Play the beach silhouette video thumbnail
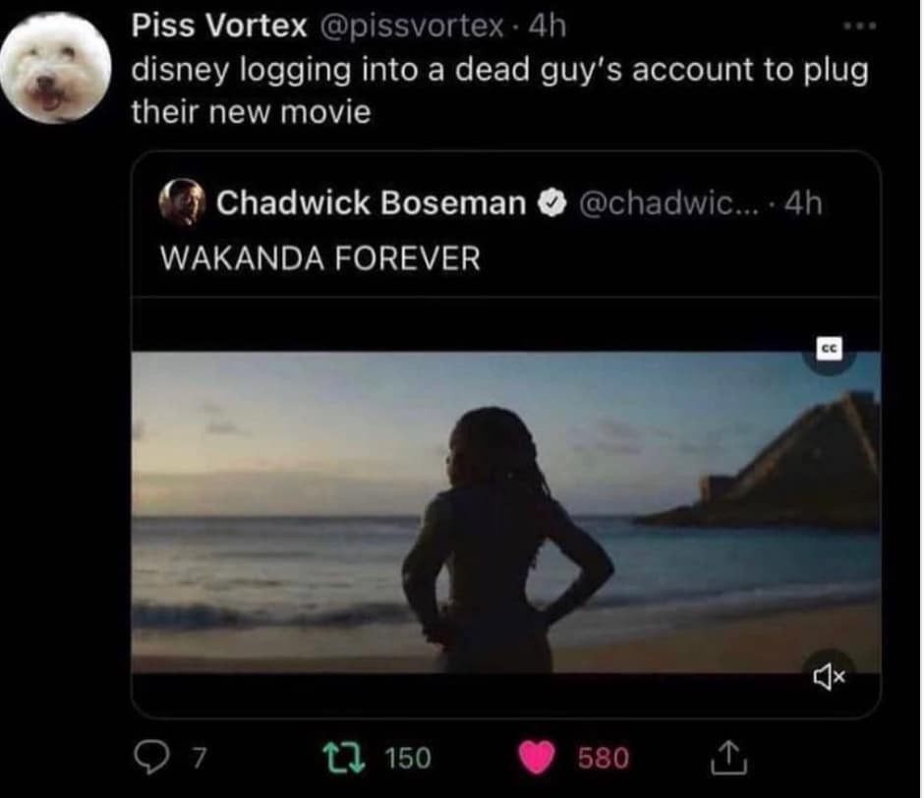The height and width of the screenshot is (798, 924). [505, 511]
